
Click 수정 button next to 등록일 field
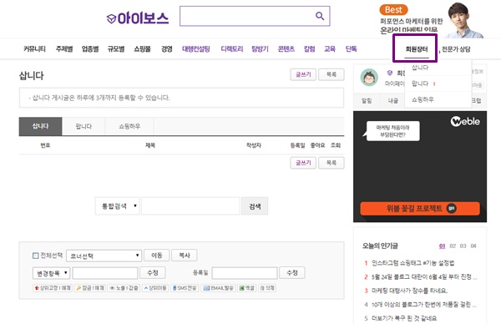(x=292, y=273)
